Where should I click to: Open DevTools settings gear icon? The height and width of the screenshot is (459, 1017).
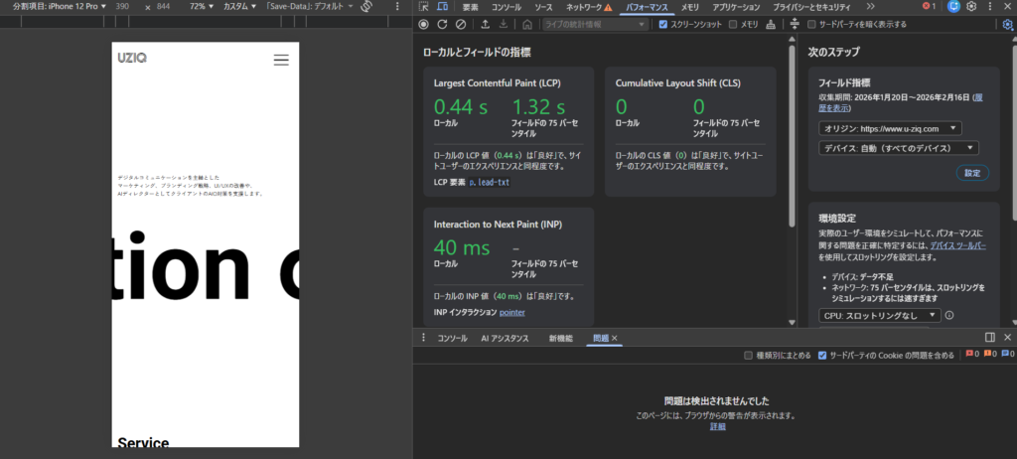[971, 7]
